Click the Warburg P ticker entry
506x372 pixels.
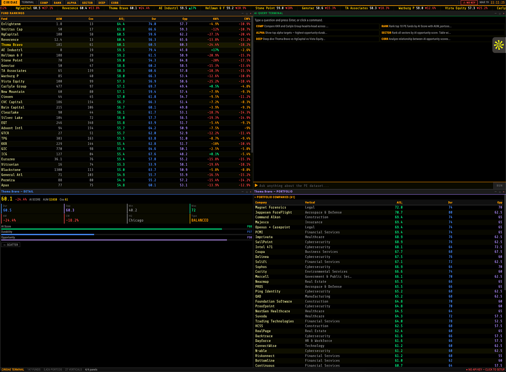click(x=417, y=8)
